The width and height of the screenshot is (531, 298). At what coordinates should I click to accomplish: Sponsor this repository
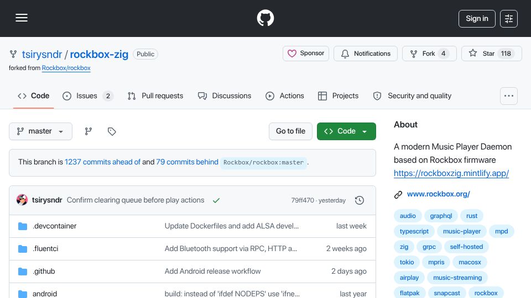(306, 54)
